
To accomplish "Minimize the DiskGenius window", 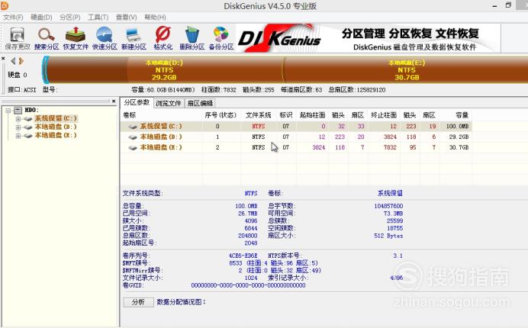I will point(494,6).
